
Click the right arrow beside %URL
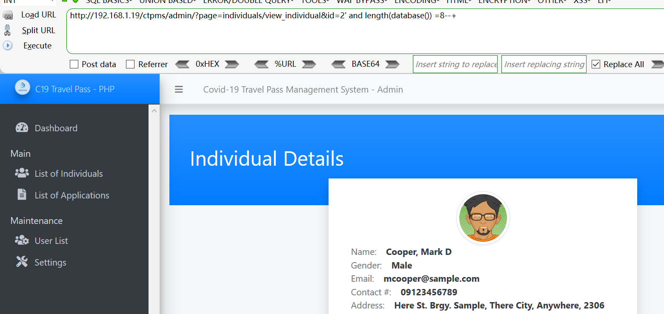309,64
